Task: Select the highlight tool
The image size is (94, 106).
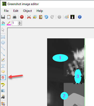Action: pyautogui.click(x=3, y=85)
